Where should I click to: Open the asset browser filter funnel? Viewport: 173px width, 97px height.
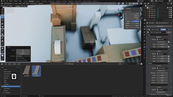(138, 64)
